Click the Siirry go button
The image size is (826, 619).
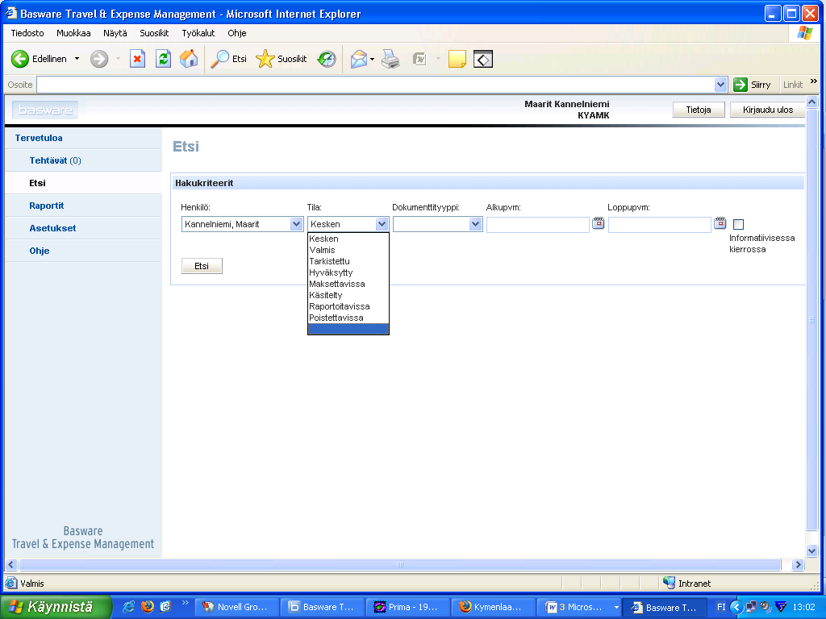point(753,84)
